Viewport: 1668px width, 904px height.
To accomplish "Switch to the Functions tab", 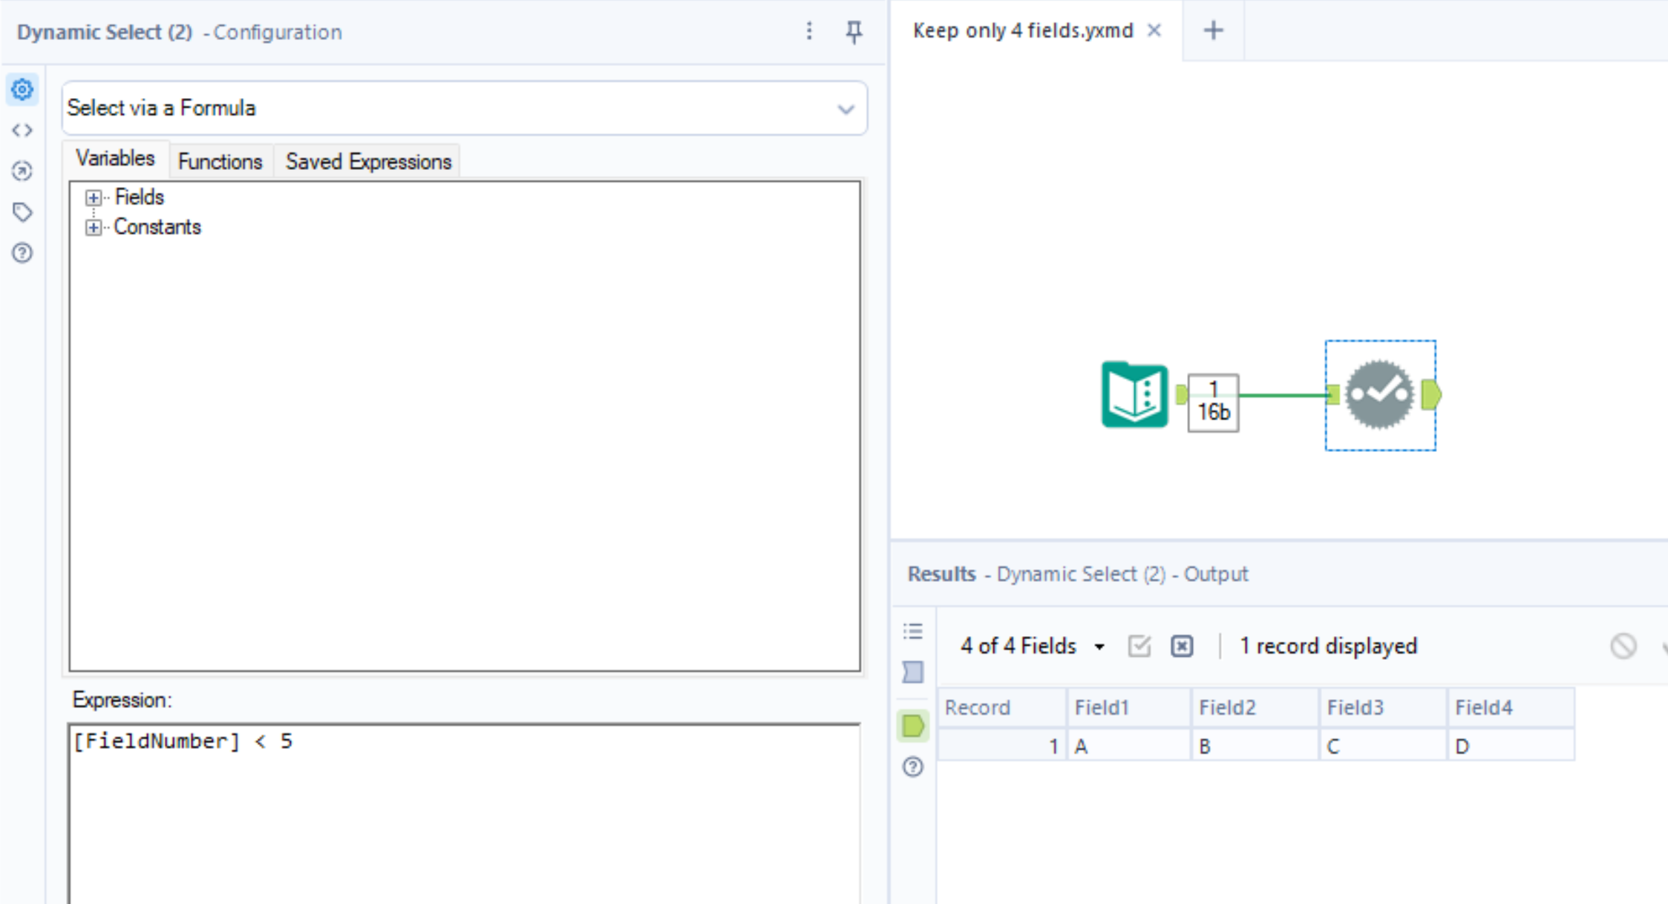I will (220, 161).
